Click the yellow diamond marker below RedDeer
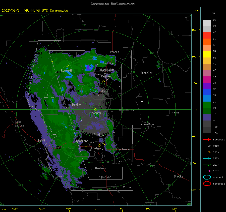226x212 pixels. (x=103, y=82)
